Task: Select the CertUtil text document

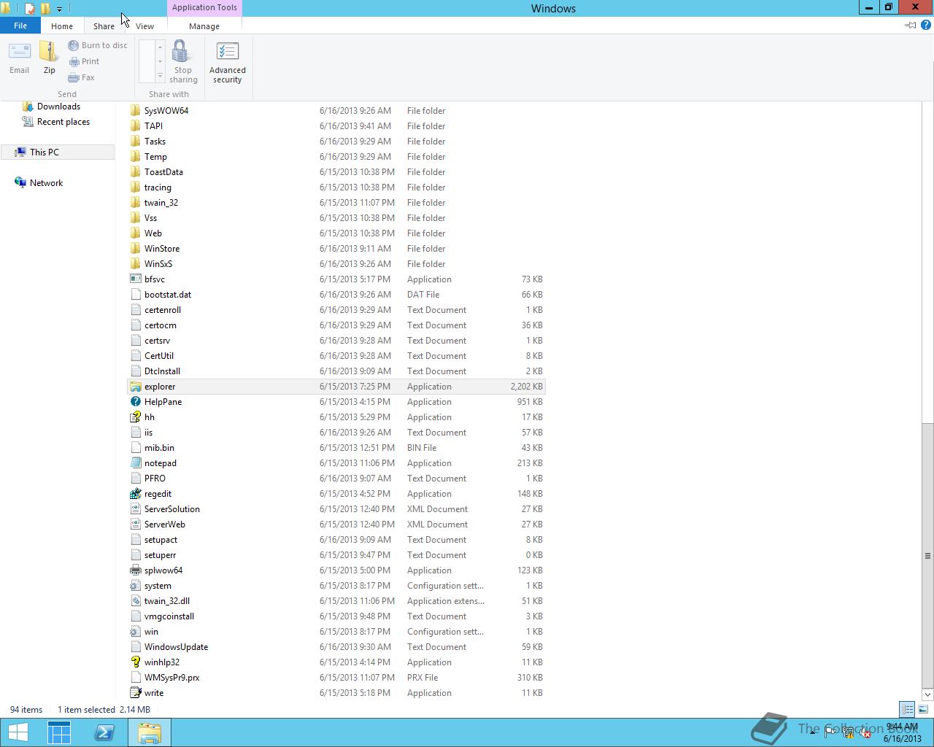Action: pyautogui.click(x=336, y=356)
